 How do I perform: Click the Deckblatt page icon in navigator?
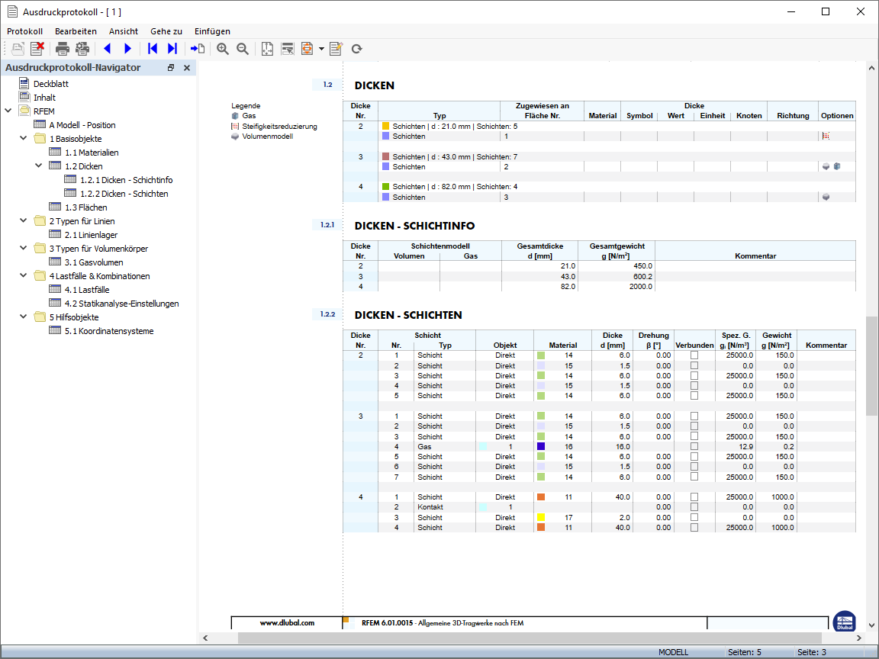pyautogui.click(x=24, y=83)
